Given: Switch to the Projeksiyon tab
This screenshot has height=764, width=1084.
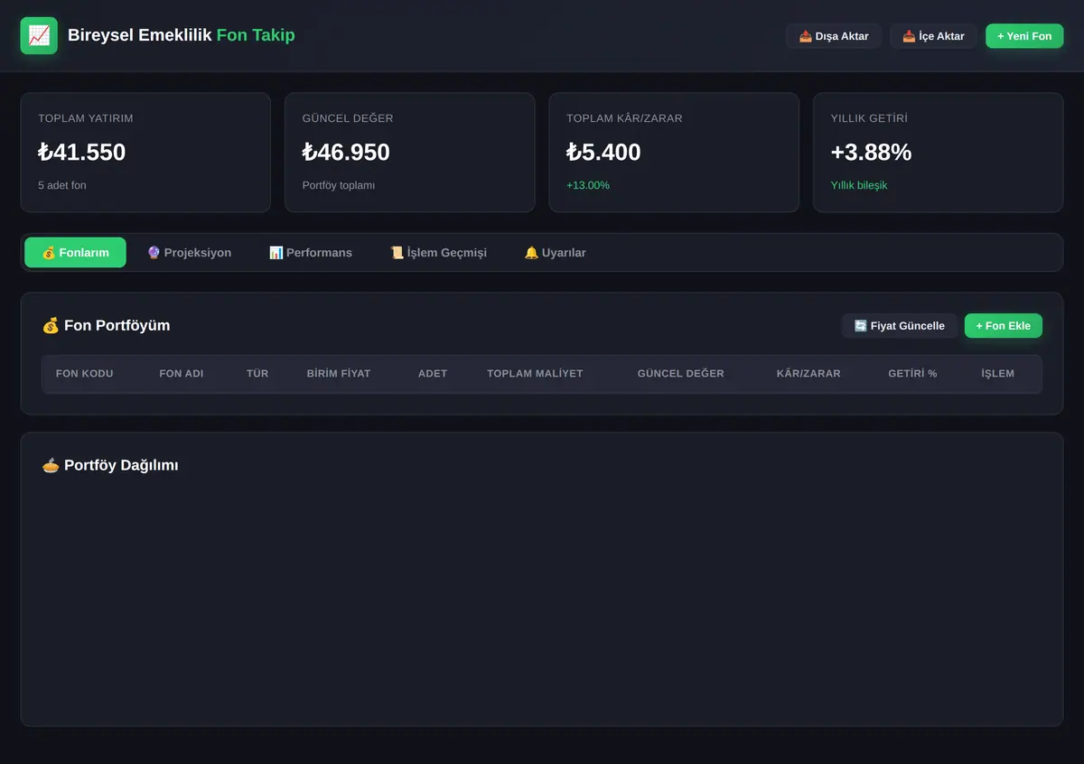Looking at the screenshot, I should [x=189, y=252].
